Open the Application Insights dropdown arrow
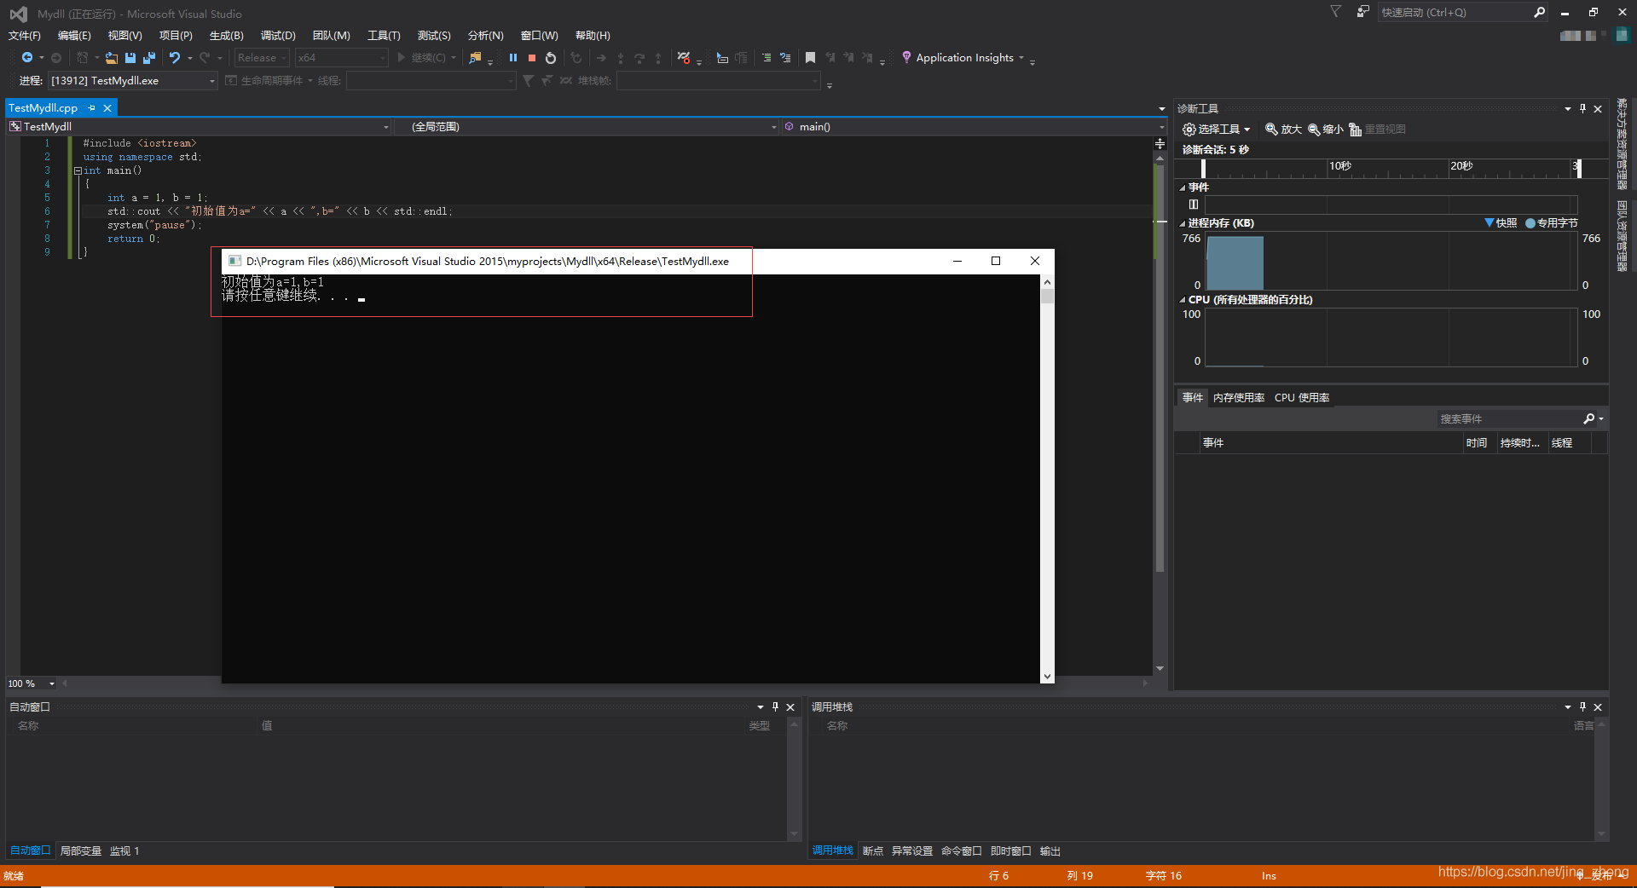Screen dimensions: 1637x888 1021,58
